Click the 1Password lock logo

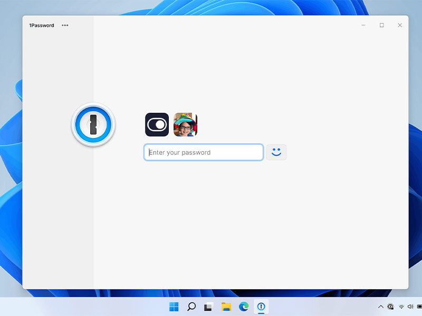(93, 124)
